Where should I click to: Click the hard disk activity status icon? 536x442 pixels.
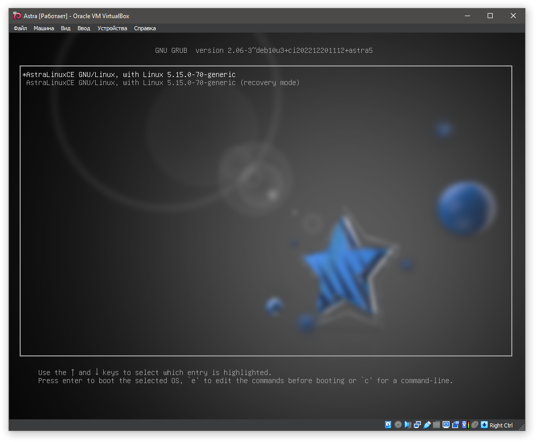point(388,424)
